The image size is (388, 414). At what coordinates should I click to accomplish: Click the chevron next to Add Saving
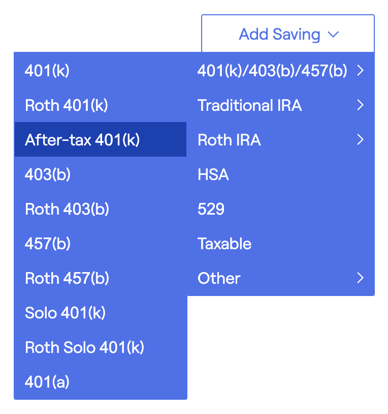[x=333, y=34]
